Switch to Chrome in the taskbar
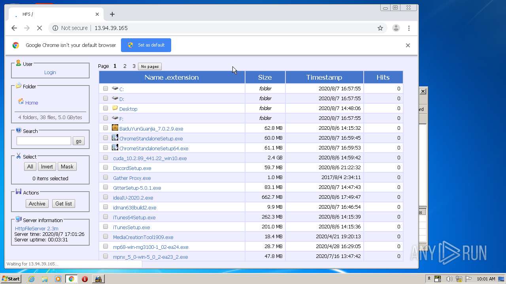The width and height of the screenshot is (506, 284). (72, 279)
